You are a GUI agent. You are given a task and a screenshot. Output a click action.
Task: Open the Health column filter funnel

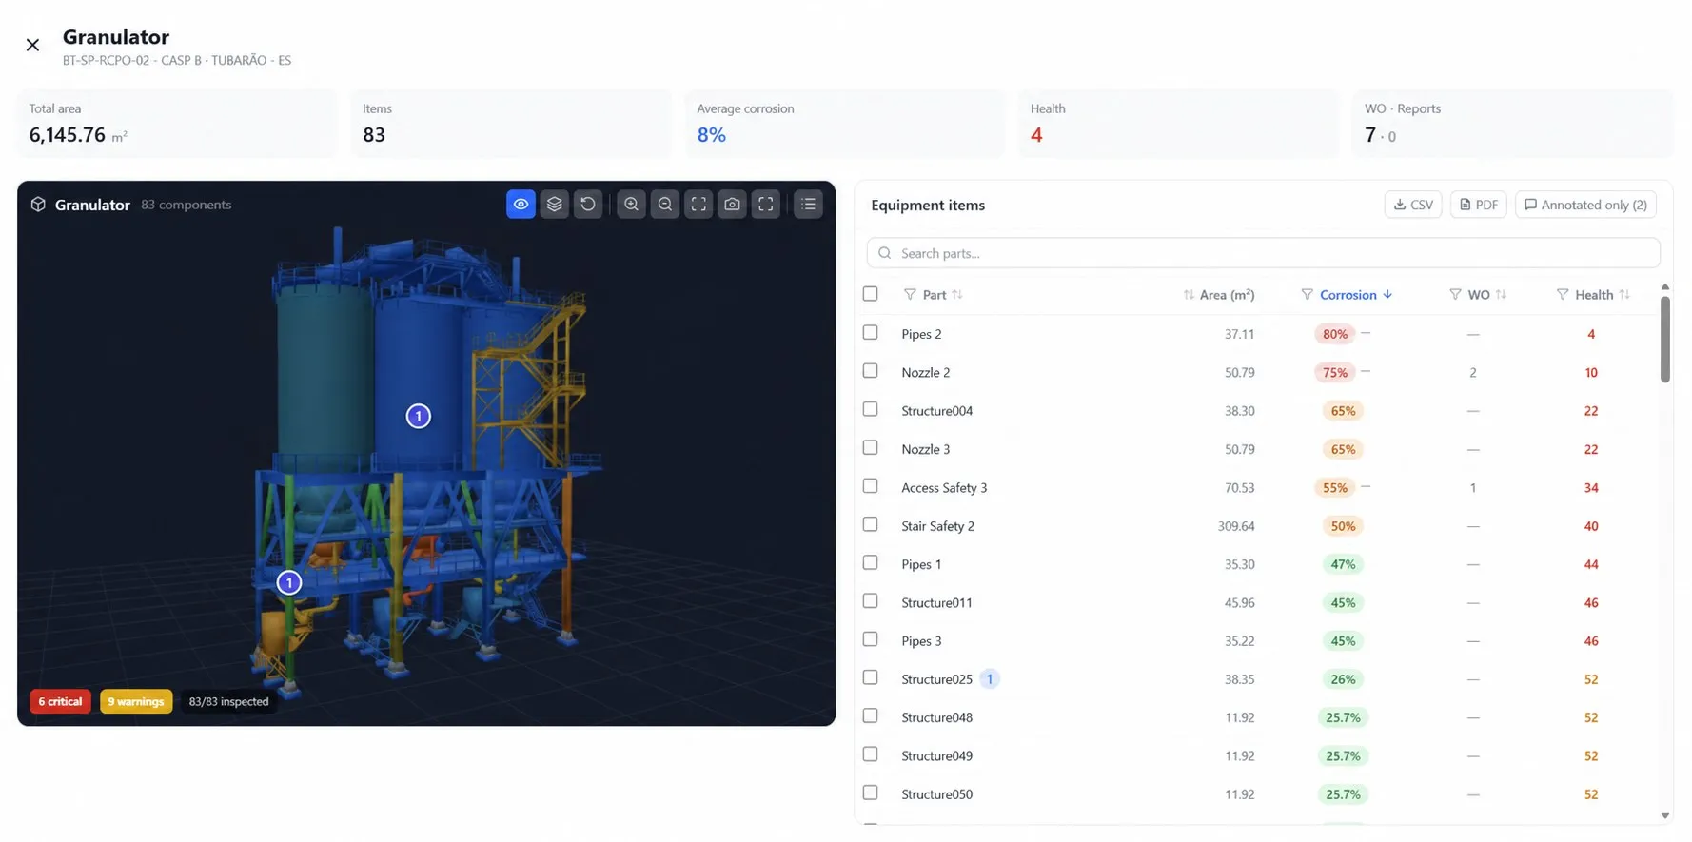(1562, 295)
